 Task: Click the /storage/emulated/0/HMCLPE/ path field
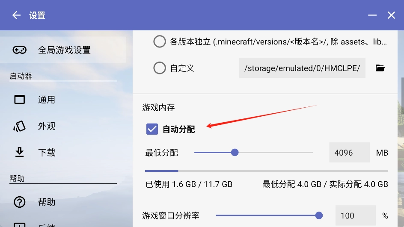pyautogui.click(x=302, y=68)
